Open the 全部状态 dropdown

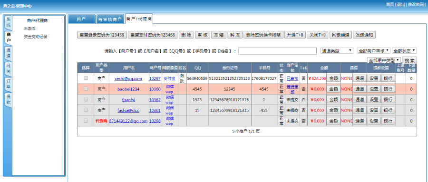405,51
